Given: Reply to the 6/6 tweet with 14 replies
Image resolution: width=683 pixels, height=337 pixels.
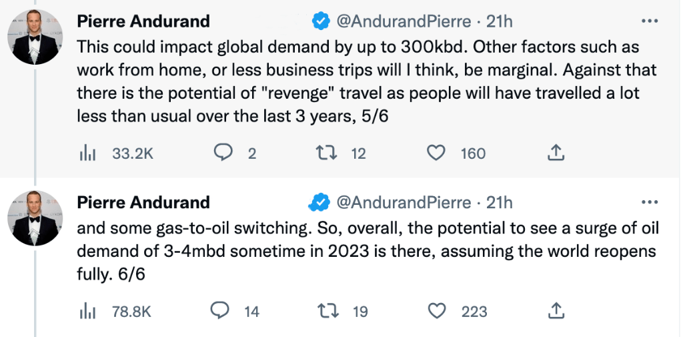Looking at the screenshot, I should (x=221, y=311).
